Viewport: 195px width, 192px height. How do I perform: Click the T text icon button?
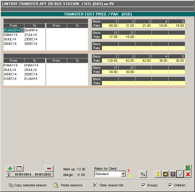coord(173,174)
